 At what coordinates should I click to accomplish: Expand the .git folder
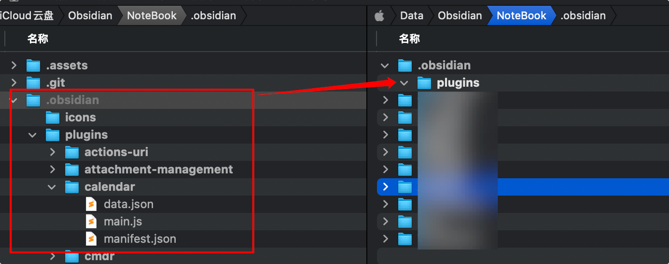coord(14,83)
